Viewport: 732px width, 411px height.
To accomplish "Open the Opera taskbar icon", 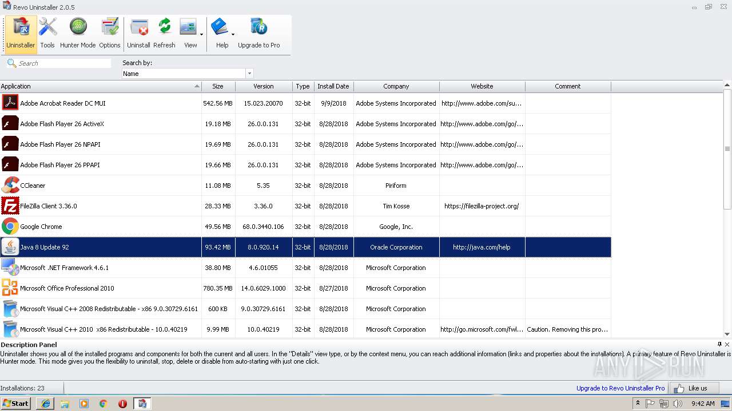I will point(122,404).
